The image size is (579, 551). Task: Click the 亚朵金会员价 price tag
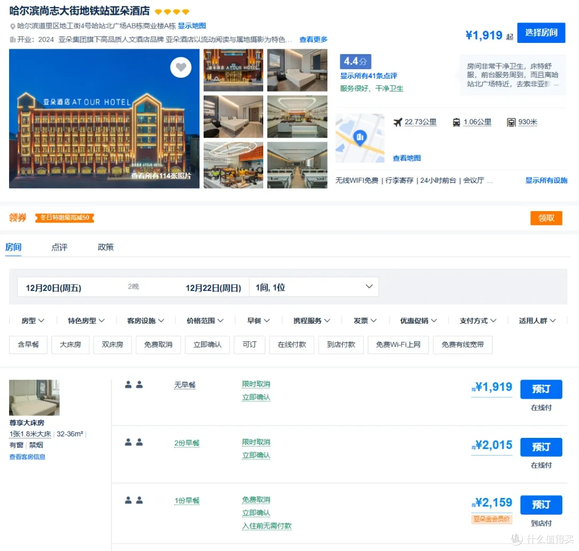tap(492, 519)
